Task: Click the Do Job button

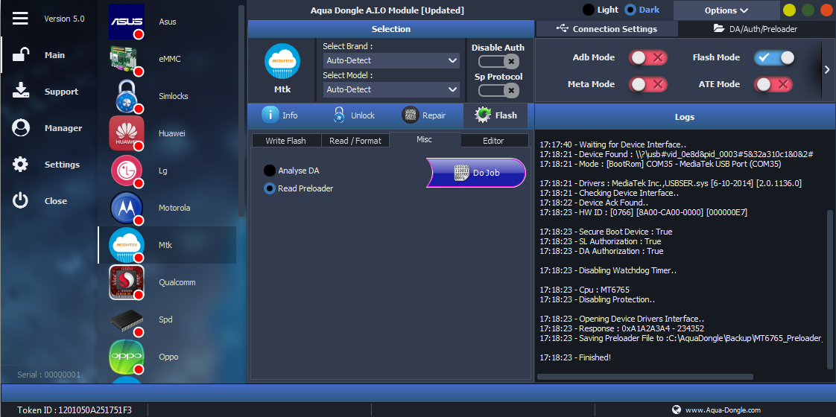Action: pos(476,173)
